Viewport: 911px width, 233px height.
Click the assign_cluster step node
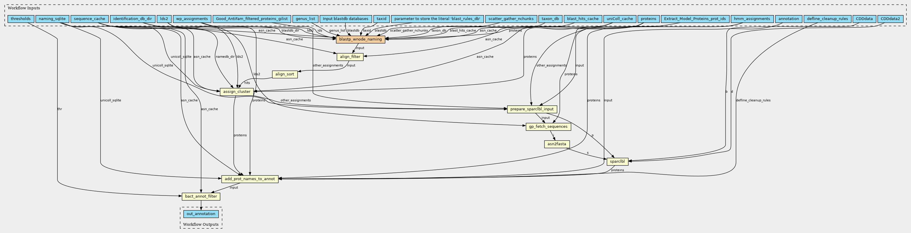237,92
